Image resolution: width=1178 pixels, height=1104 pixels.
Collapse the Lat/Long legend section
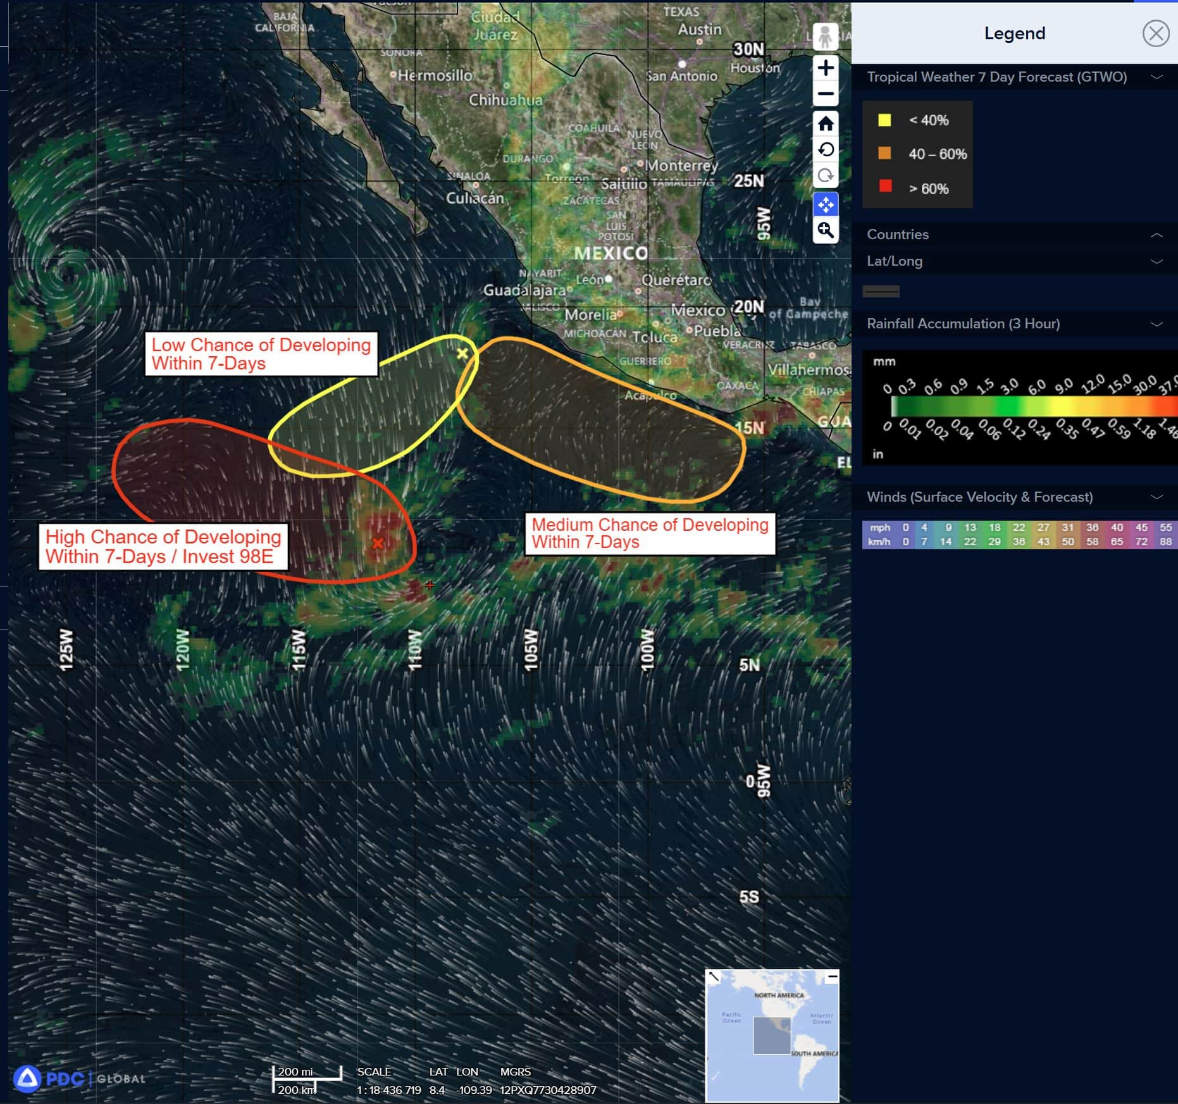(x=1156, y=261)
